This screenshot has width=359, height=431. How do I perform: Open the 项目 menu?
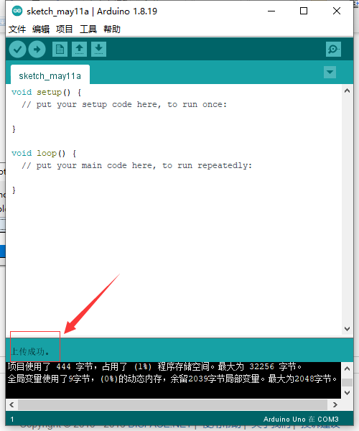(x=65, y=29)
